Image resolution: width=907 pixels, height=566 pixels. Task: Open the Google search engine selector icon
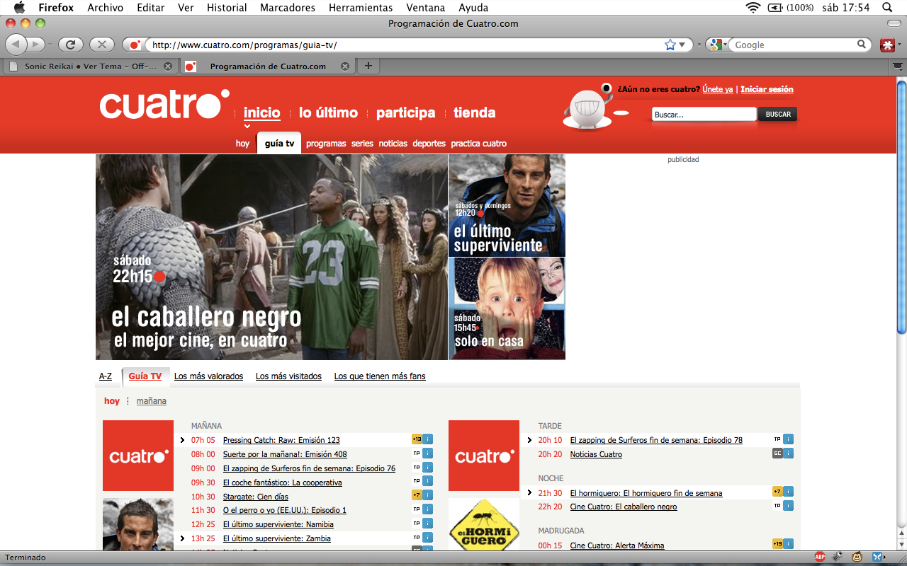click(x=716, y=45)
